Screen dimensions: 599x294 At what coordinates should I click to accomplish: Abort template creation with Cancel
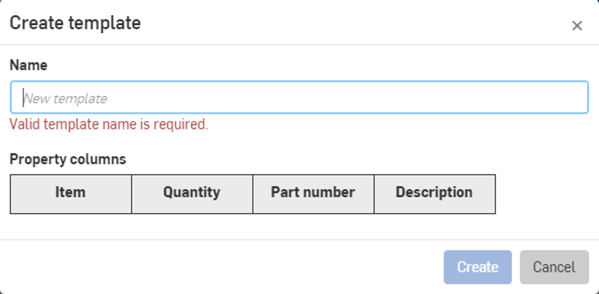(554, 267)
